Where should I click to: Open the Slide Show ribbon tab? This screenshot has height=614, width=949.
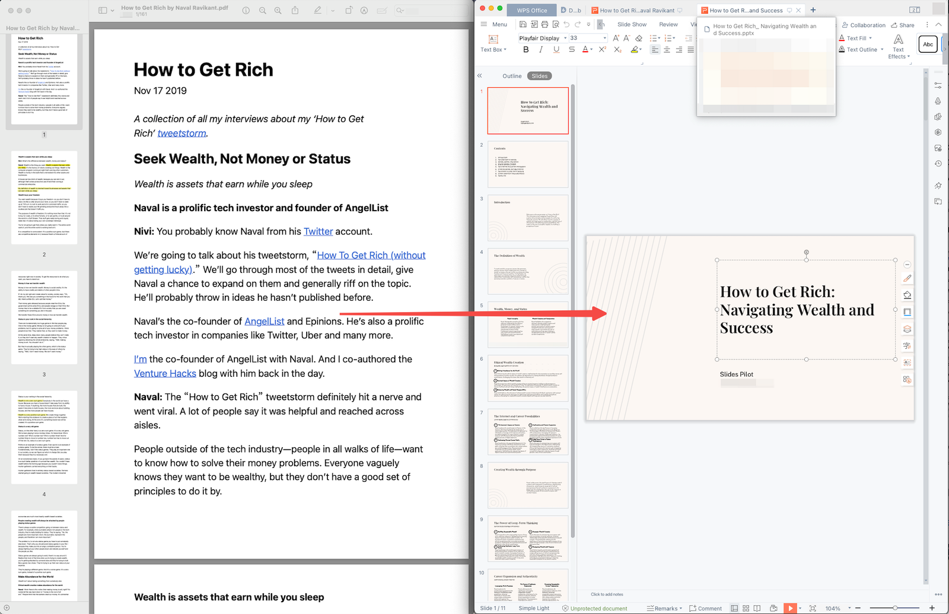[632, 24]
